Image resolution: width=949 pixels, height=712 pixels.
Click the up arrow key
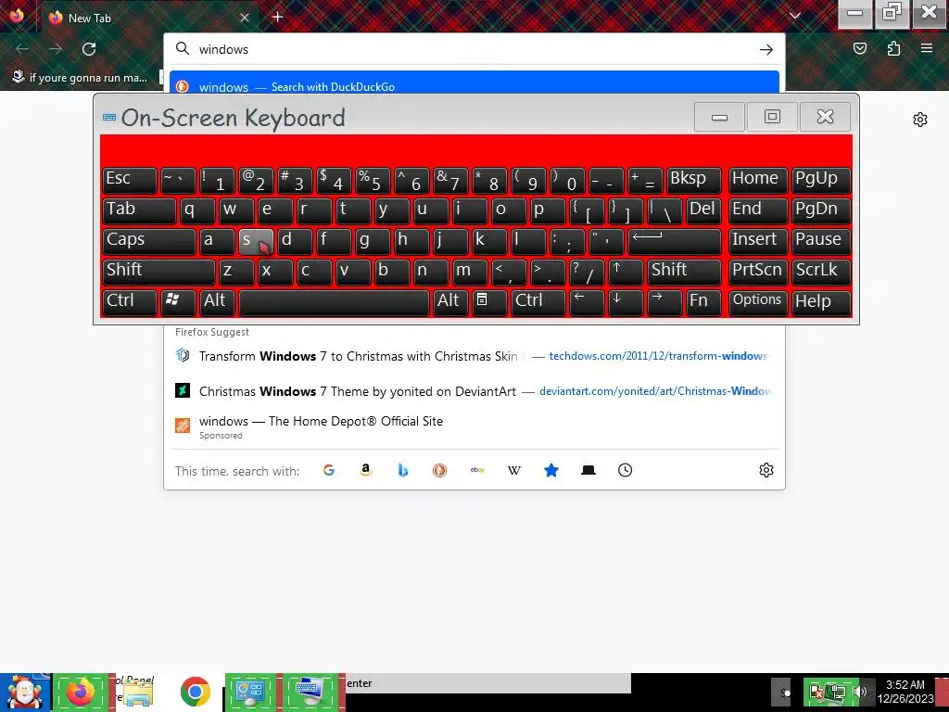(626, 272)
